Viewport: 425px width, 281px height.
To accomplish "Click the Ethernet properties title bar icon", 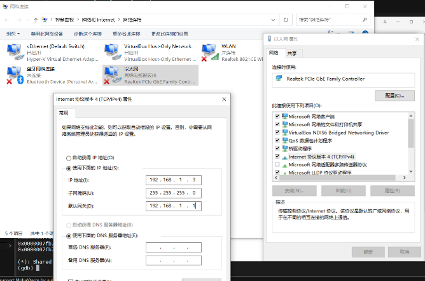I will tap(269, 39).
